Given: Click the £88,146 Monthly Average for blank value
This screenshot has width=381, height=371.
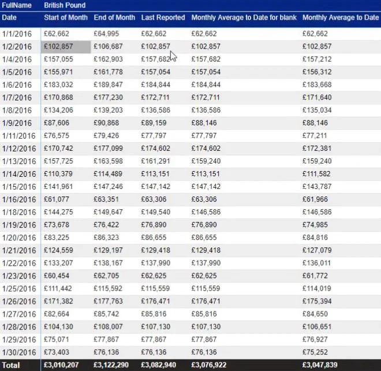Looking at the screenshot, I should point(204,123).
